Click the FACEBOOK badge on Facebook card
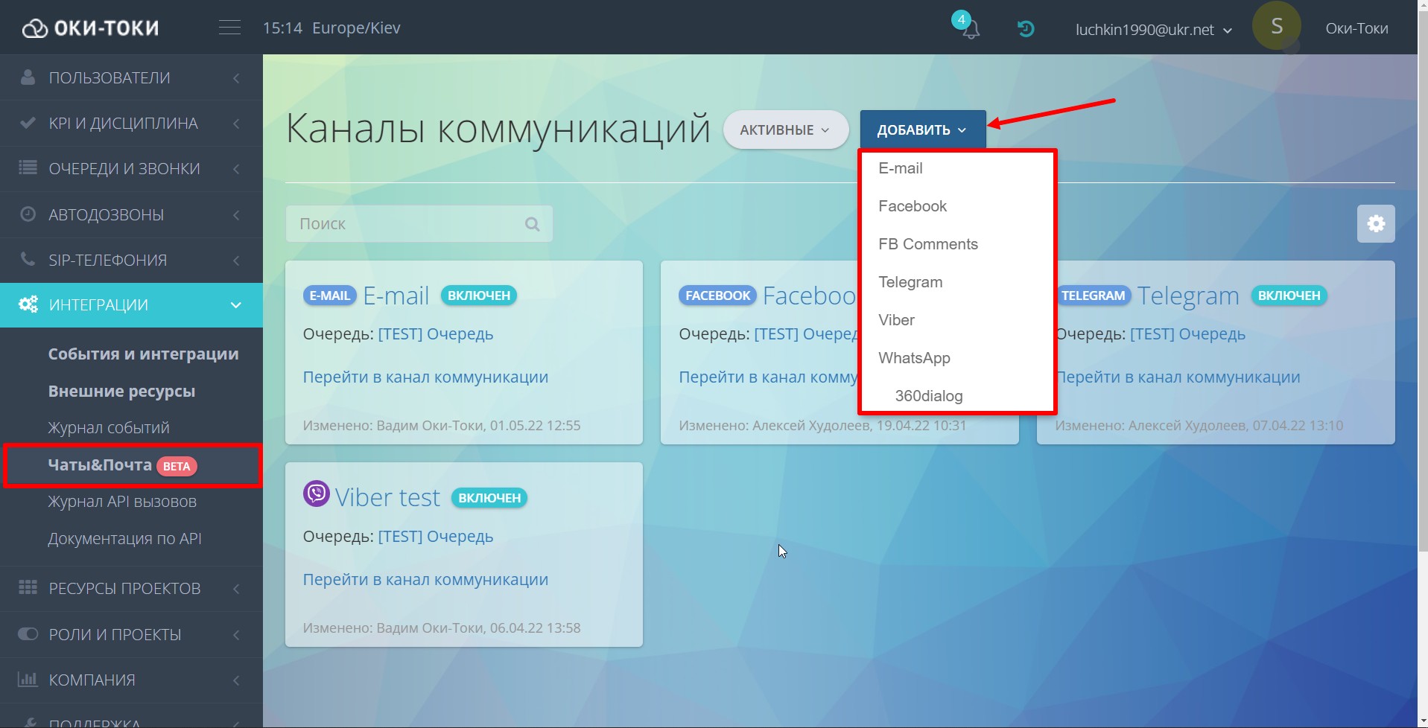1428x728 pixels. pos(717,296)
